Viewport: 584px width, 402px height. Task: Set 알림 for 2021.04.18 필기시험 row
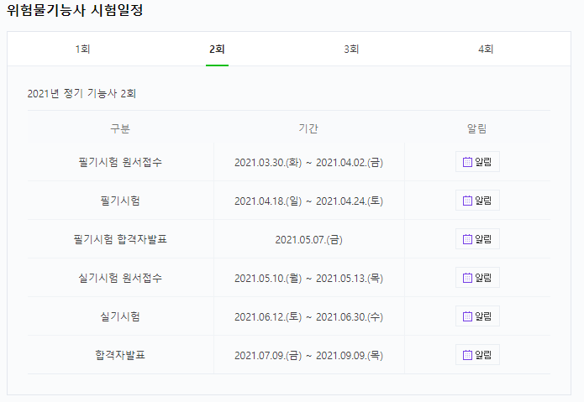(x=477, y=201)
